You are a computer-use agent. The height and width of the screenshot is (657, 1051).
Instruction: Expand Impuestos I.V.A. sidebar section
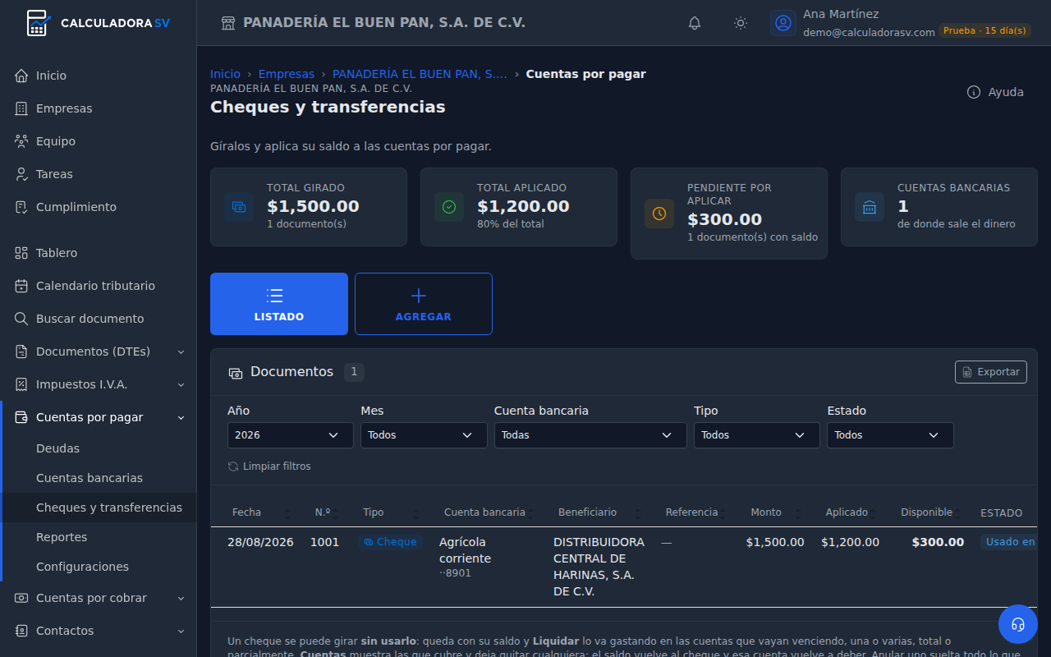coord(99,384)
